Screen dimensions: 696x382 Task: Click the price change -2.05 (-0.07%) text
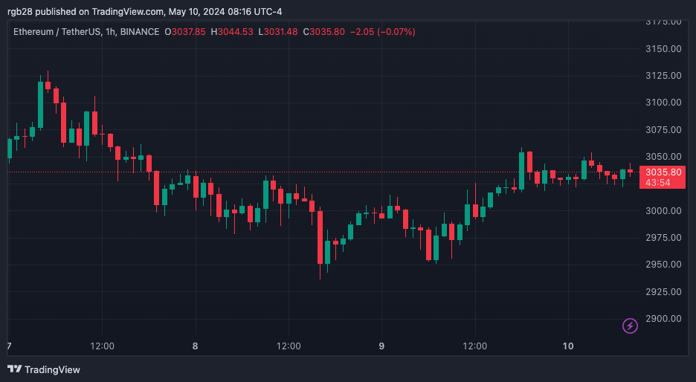(x=383, y=32)
